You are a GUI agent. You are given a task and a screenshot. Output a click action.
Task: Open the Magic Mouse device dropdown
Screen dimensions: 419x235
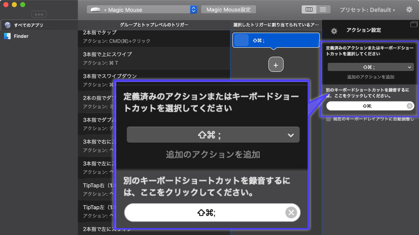(x=142, y=10)
